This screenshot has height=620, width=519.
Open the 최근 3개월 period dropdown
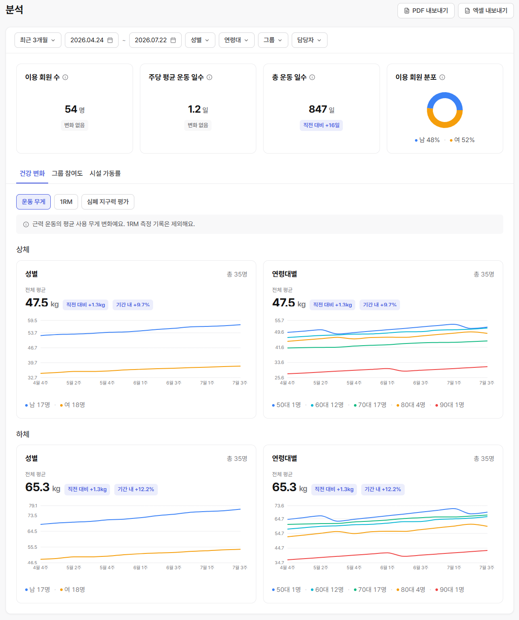[x=38, y=40]
